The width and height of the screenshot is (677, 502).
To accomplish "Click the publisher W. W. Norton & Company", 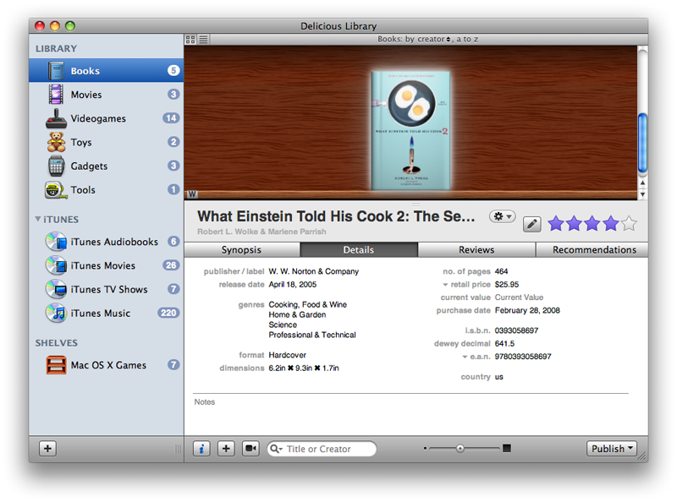I will (x=313, y=271).
